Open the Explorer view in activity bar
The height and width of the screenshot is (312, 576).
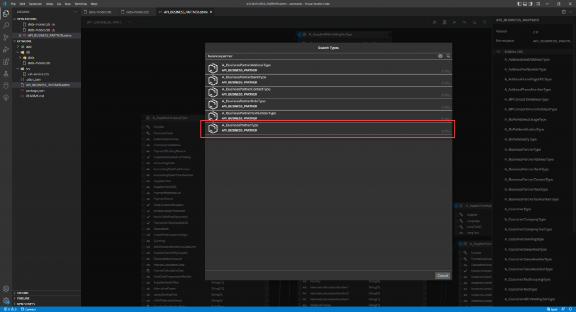pyautogui.click(x=6, y=13)
